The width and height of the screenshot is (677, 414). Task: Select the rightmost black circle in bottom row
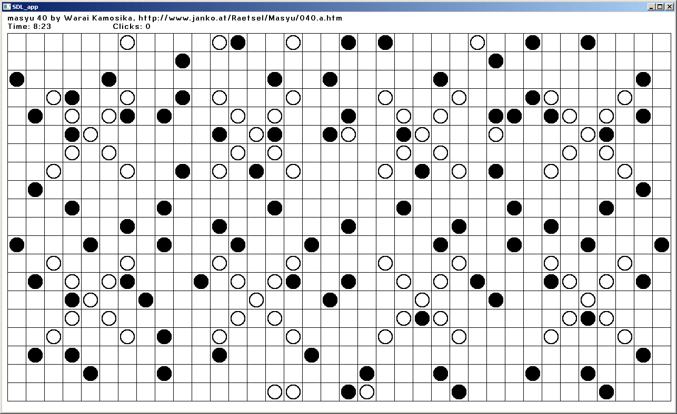606,392
